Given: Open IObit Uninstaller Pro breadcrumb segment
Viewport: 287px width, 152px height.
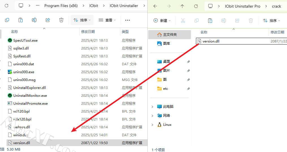Looking at the screenshot, I should tap(243, 6).
